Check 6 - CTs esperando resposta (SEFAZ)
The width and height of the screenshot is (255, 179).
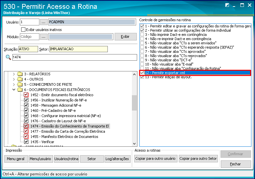coord(142,47)
